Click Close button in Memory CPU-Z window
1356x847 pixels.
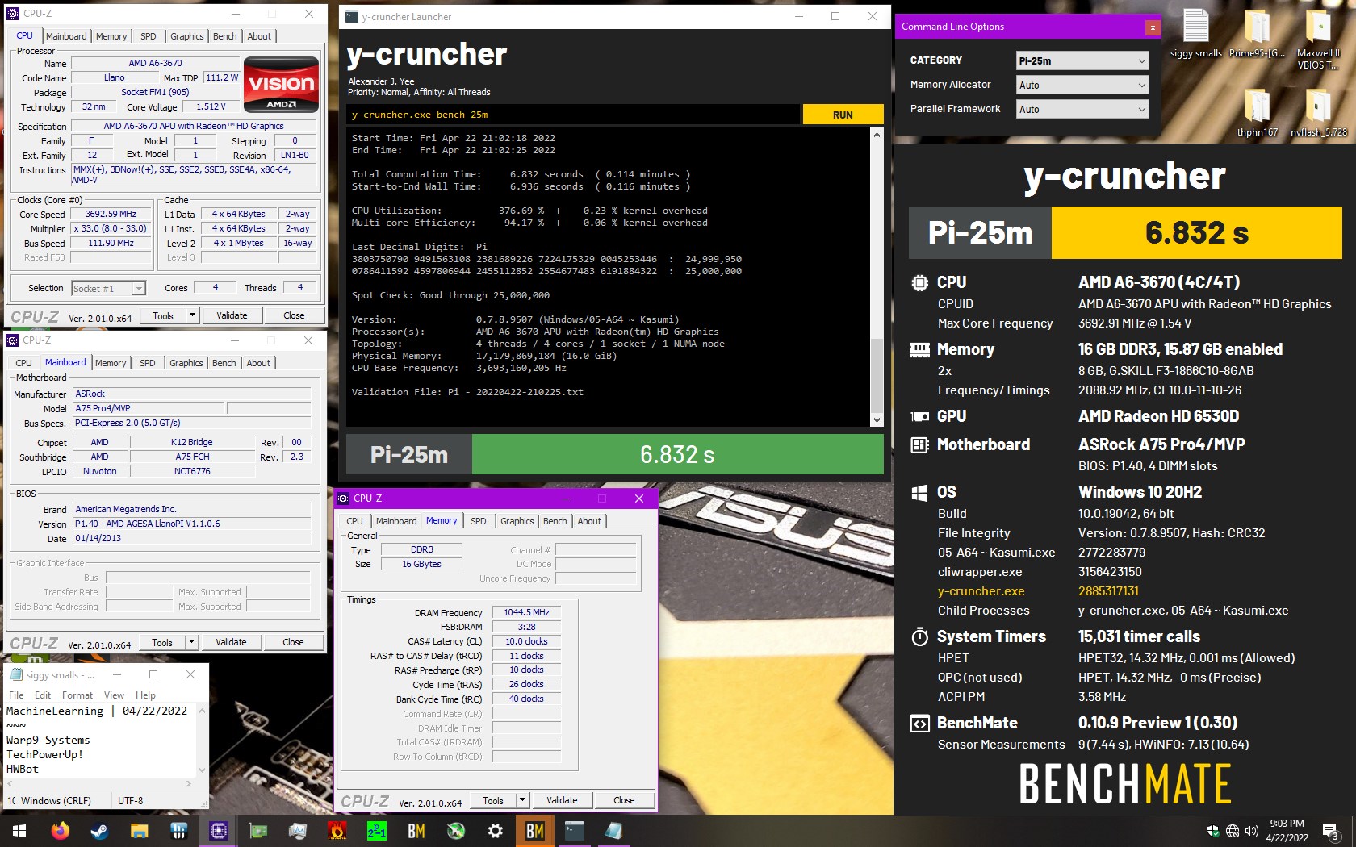point(624,800)
